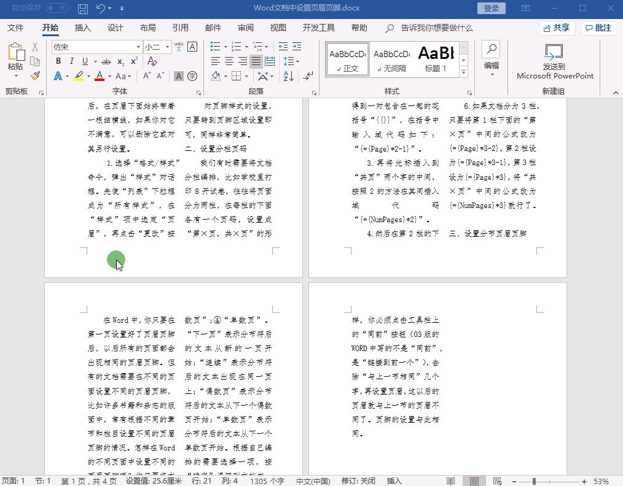
Task: Select the italic formatting icon
Action: 72,61
